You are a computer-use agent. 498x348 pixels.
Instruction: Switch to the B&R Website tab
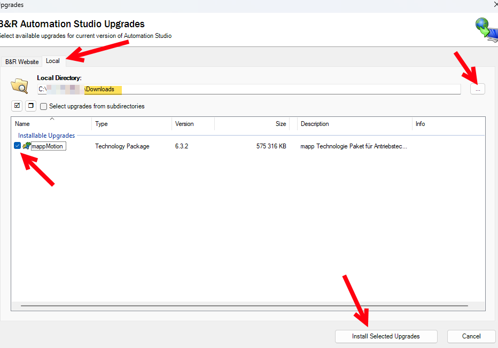(x=22, y=61)
